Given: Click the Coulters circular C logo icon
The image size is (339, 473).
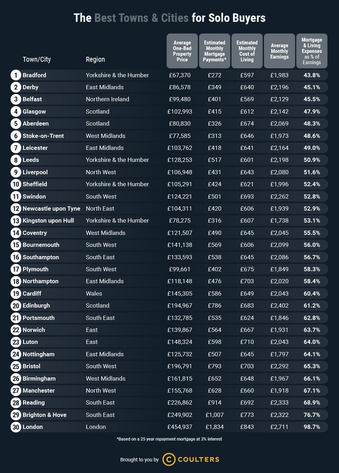Looking at the screenshot, I should (169, 459).
